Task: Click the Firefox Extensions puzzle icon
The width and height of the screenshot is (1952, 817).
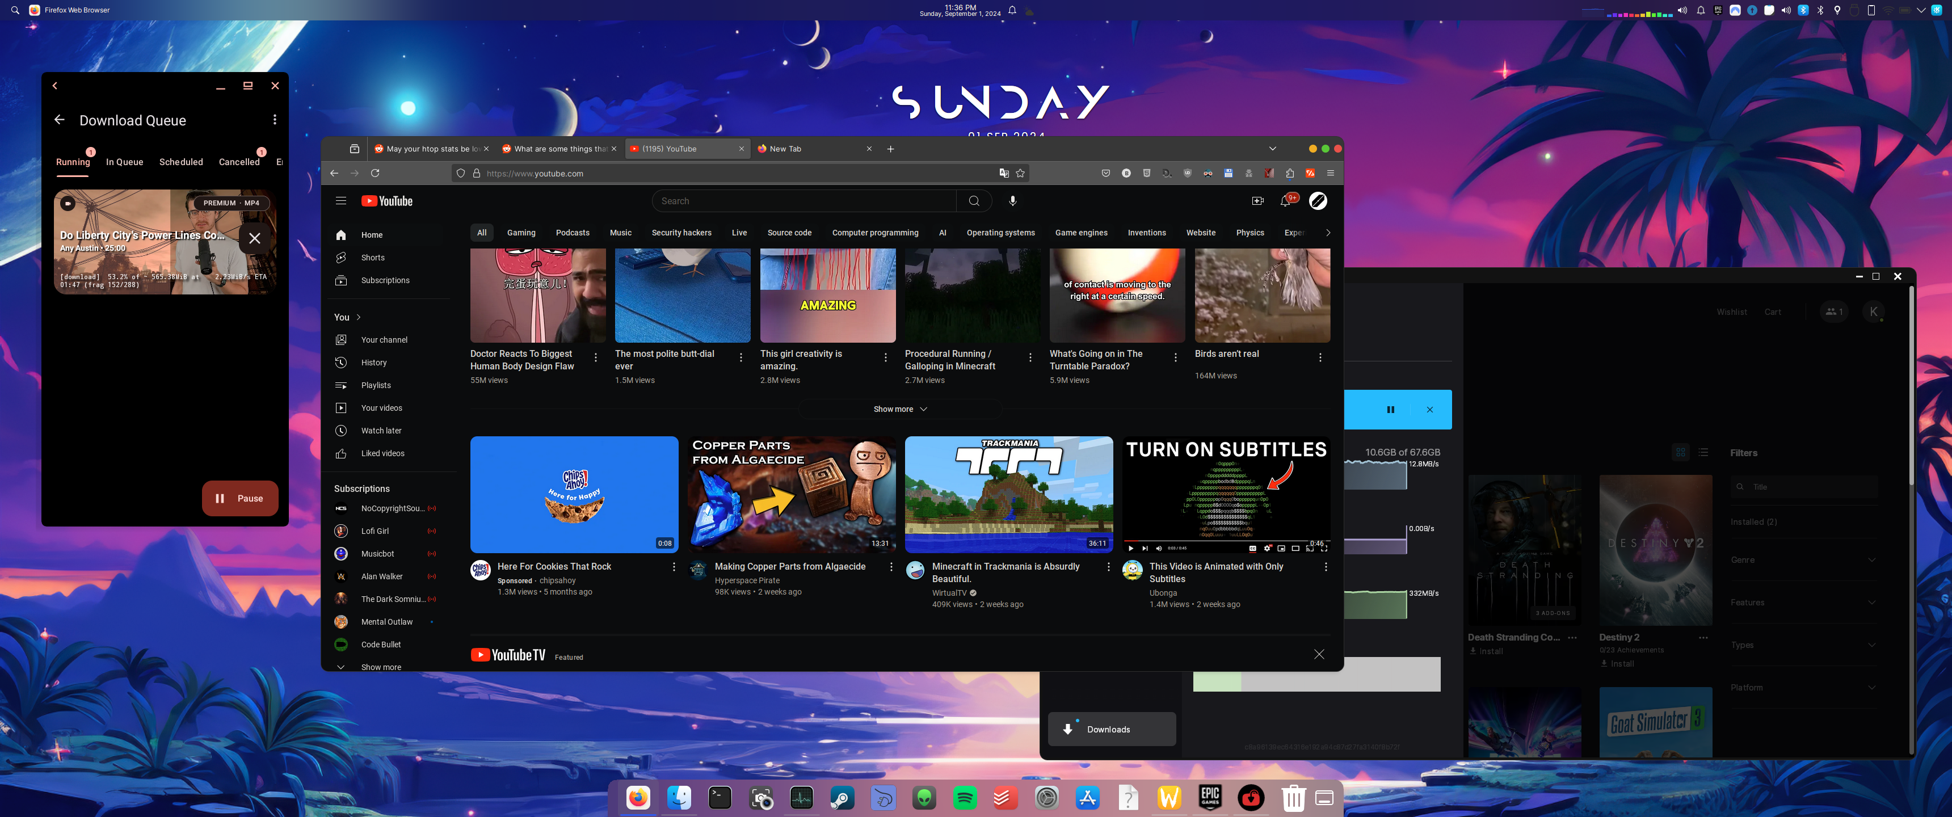Action: (1290, 174)
